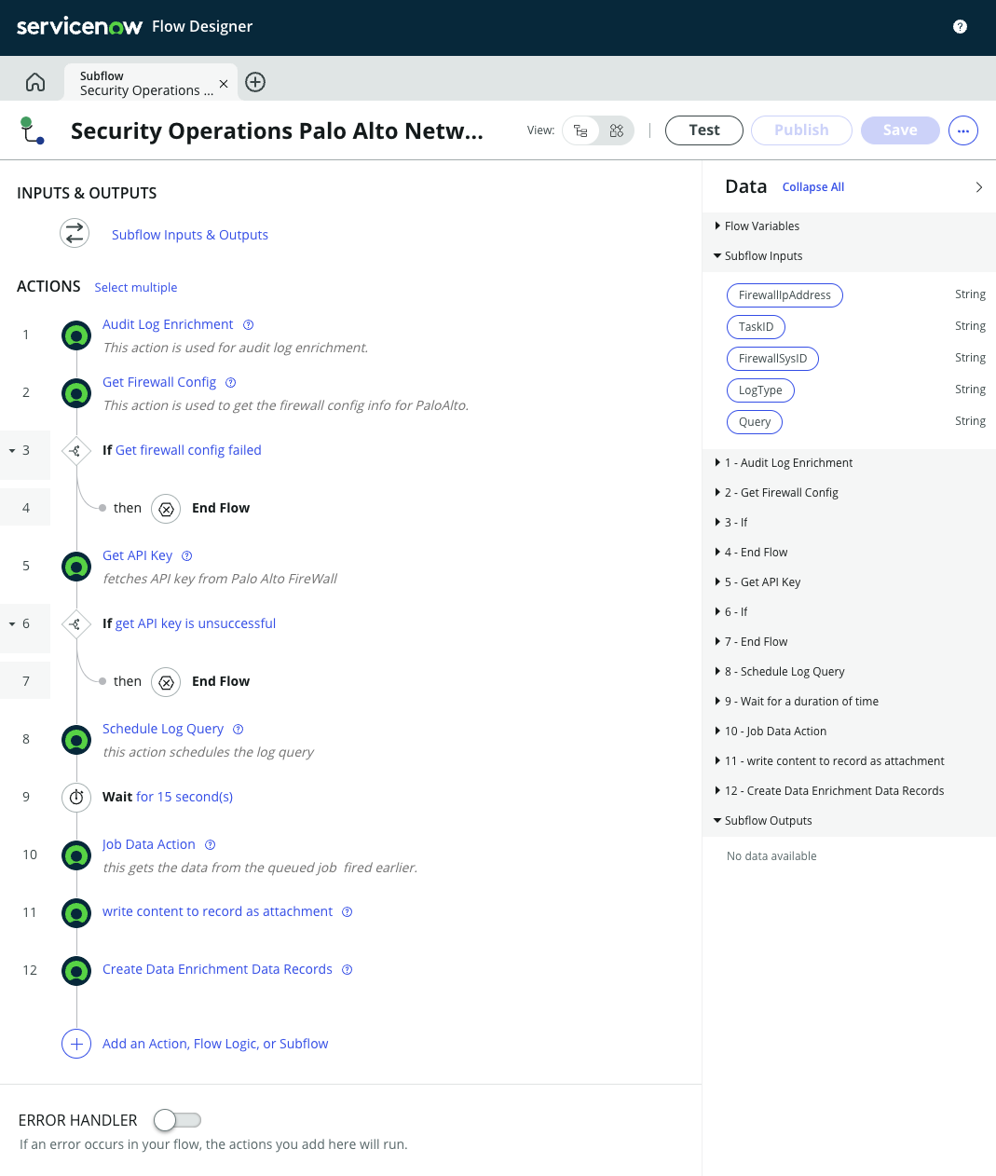Select the LogType data pill
Screen dimensions: 996x1176
click(x=760, y=390)
